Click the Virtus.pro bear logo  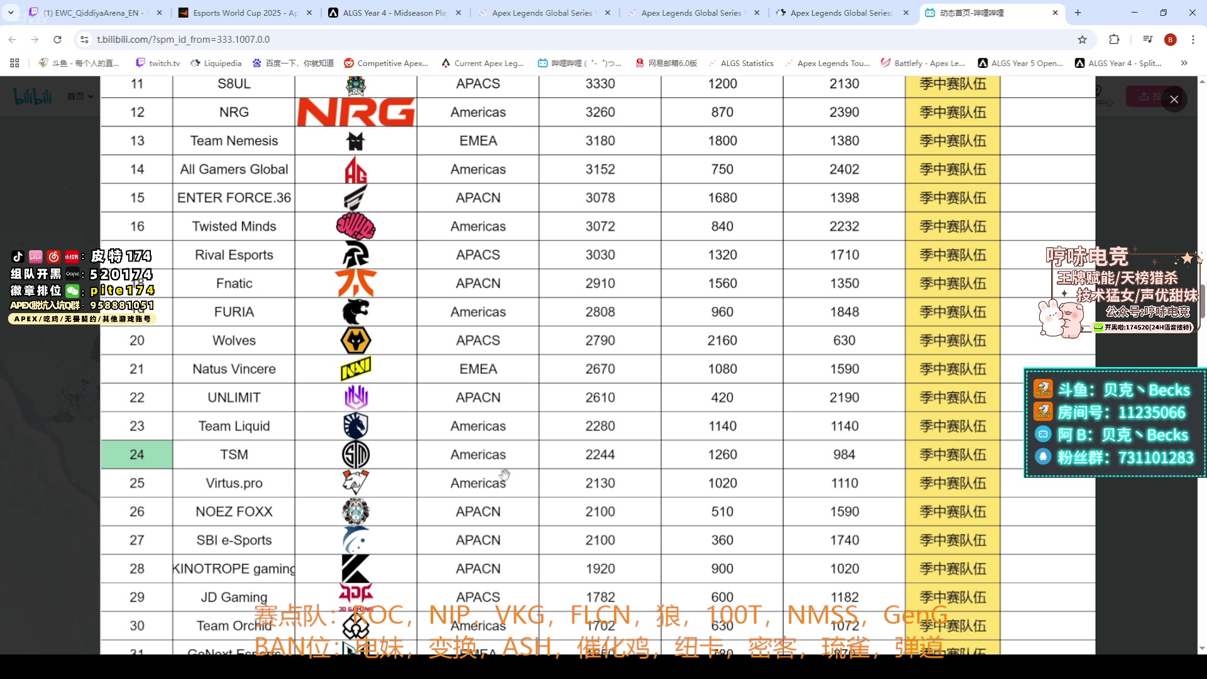click(356, 483)
